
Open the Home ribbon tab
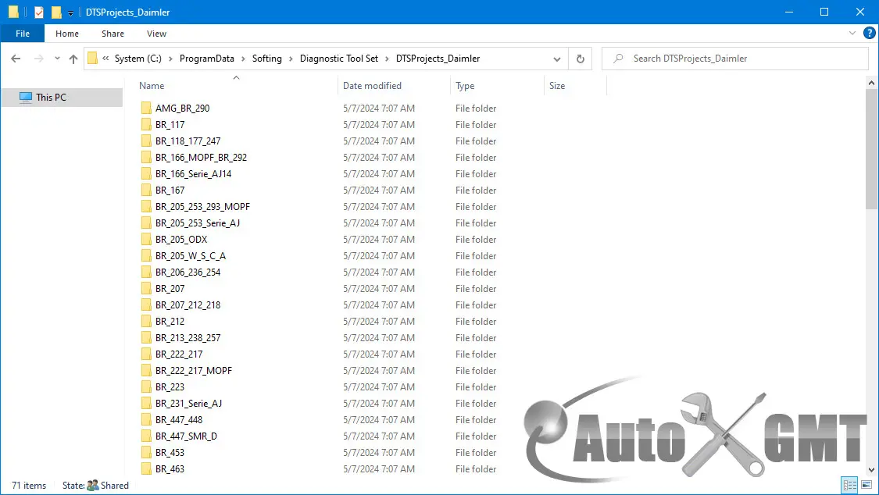point(67,34)
